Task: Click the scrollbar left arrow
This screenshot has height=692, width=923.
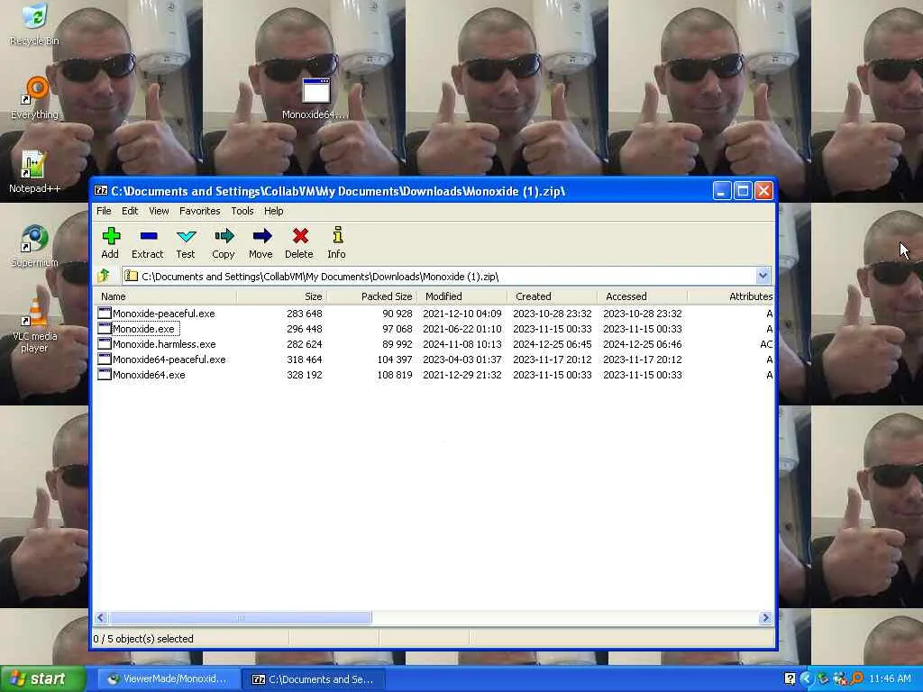Action: tap(101, 618)
